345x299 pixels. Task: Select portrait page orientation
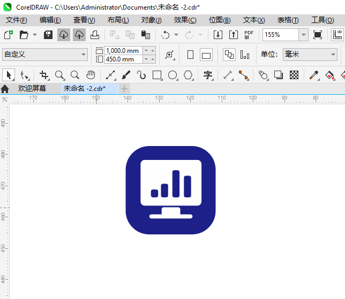[190, 55]
